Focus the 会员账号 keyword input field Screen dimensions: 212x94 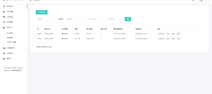coord(76,19)
